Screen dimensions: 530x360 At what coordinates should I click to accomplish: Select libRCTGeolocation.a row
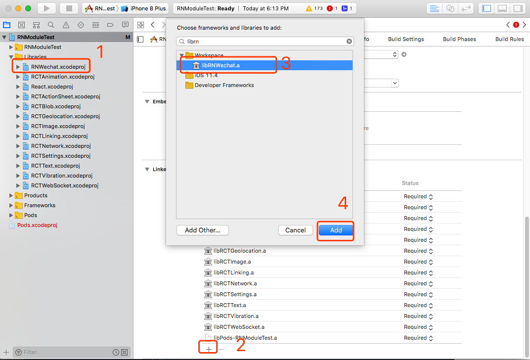click(x=332, y=251)
